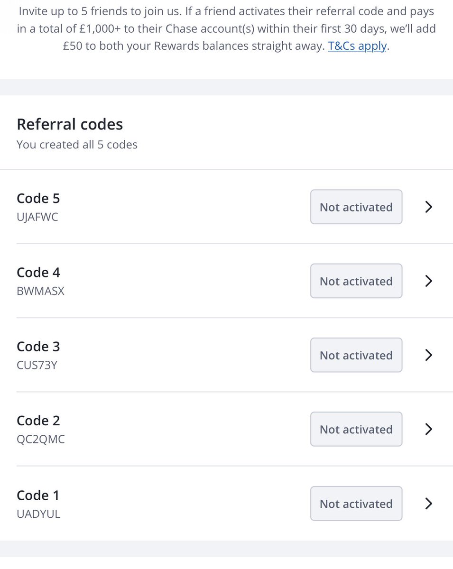
Task: Open the T&Cs apply link
Action: click(358, 47)
